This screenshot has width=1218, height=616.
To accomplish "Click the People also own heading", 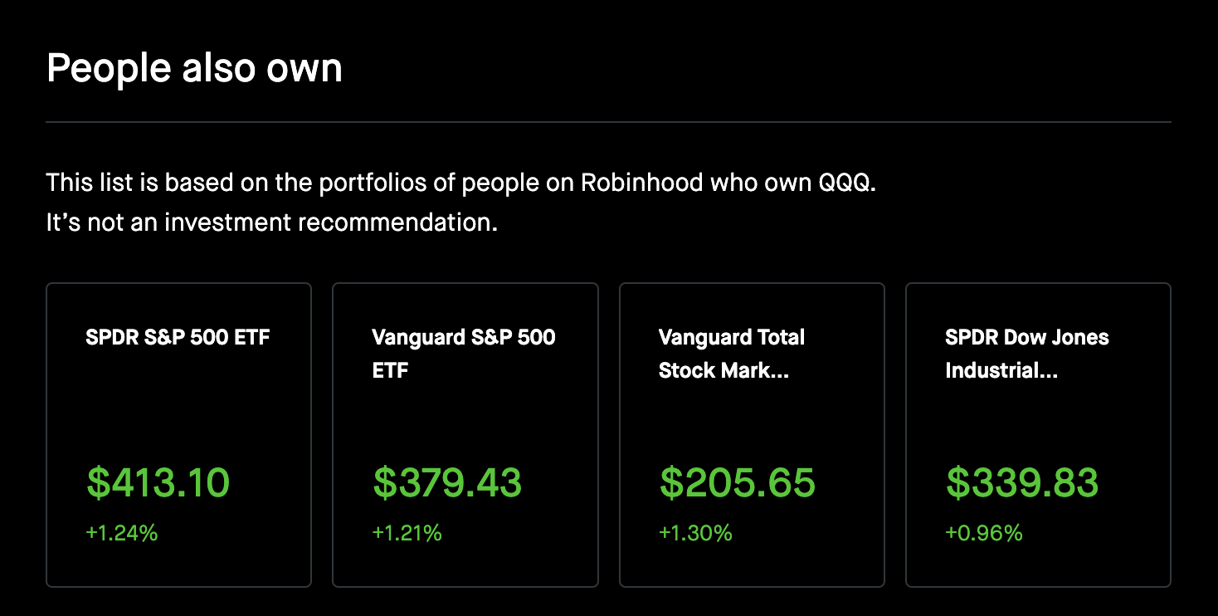I will point(194,67).
